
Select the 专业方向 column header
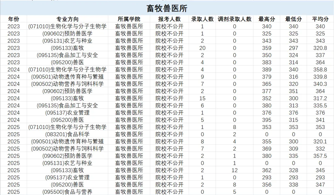[67, 19]
